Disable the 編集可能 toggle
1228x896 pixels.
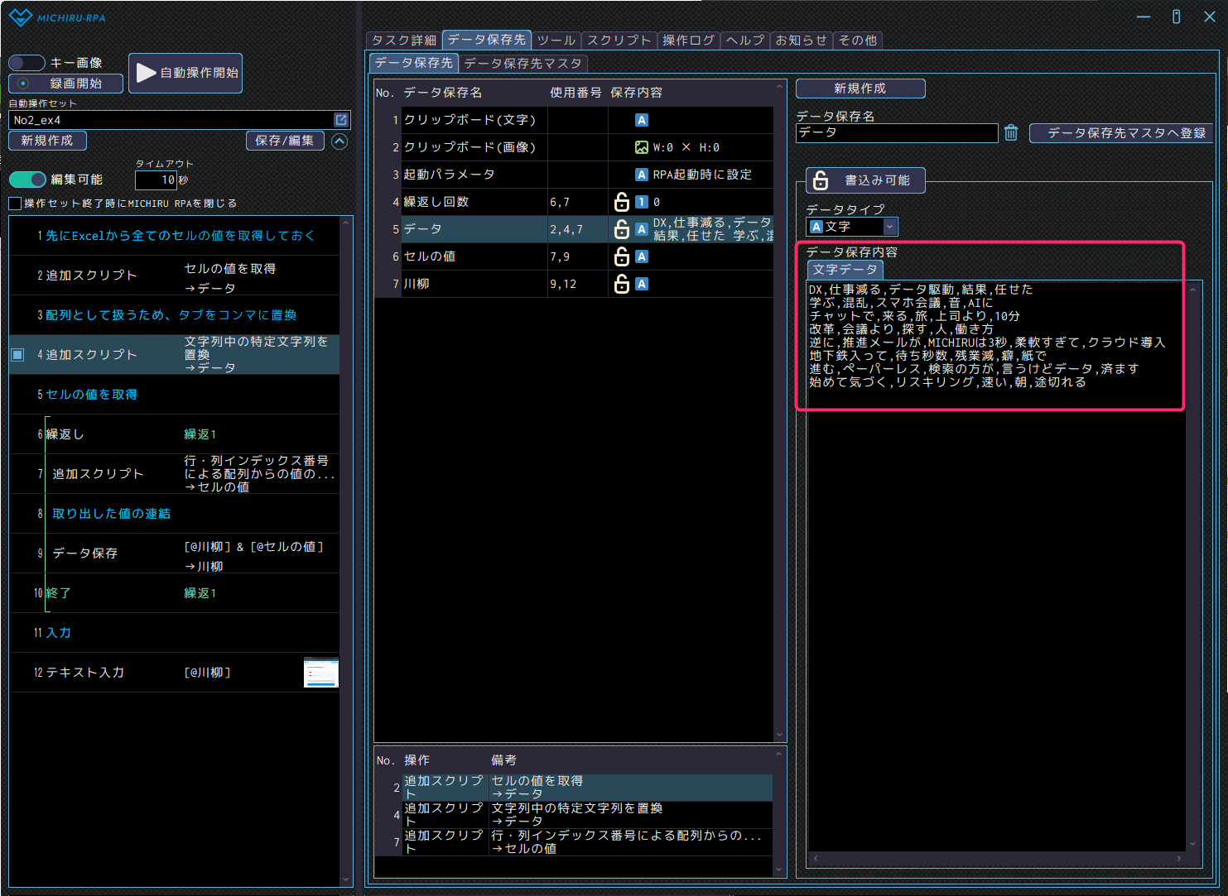[x=27, y=180]
